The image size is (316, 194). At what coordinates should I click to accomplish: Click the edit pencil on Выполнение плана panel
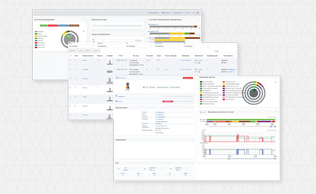[x=142, y=20]
